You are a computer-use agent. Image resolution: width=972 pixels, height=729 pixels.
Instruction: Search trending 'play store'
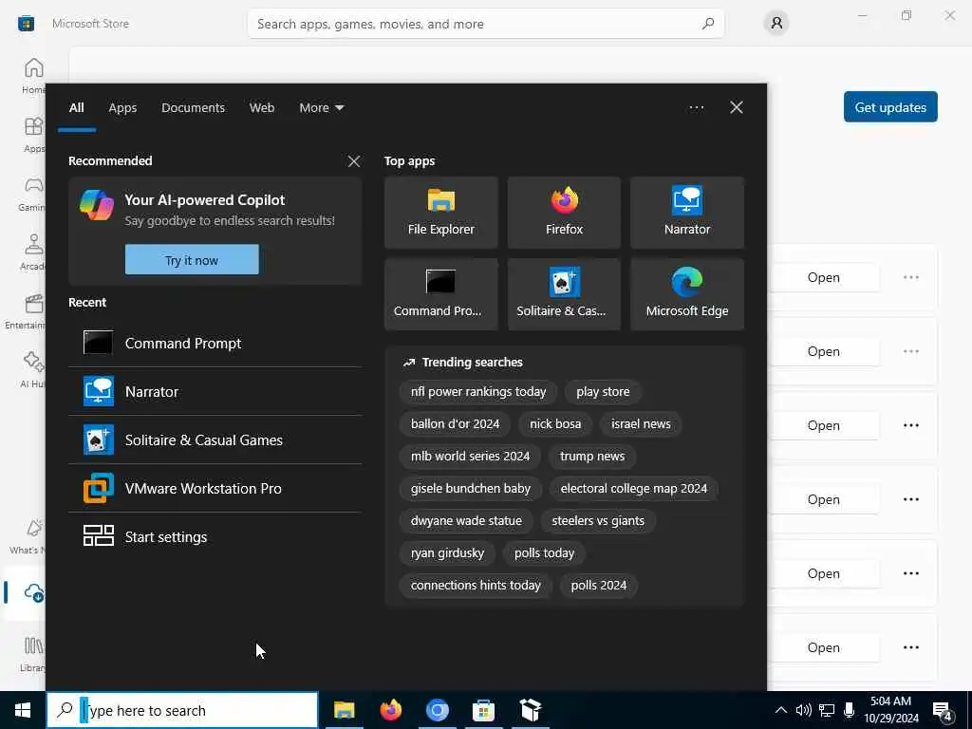603,392
